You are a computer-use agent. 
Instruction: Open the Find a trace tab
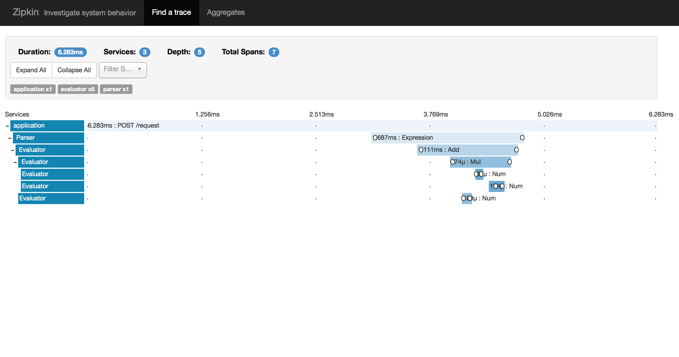click(171, 12)
